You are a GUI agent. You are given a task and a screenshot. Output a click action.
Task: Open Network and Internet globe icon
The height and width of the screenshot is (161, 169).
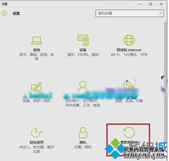[x=129, y=40]
